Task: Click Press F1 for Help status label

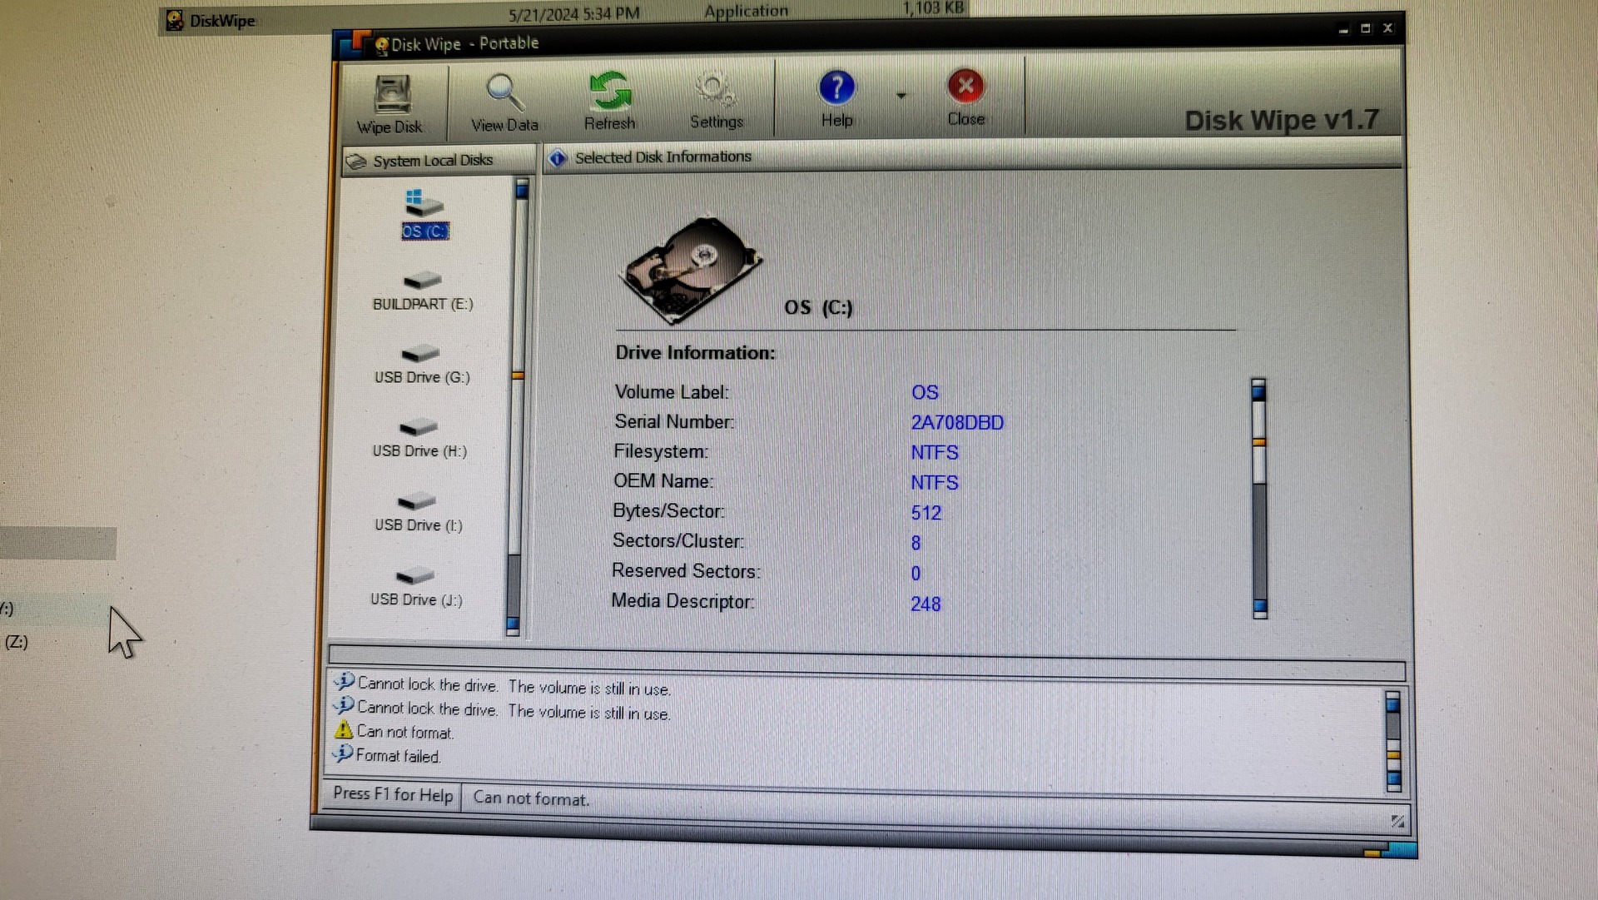Action: (x=392, y=795)
